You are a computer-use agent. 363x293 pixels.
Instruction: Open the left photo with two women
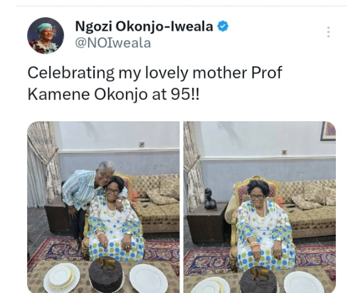103,207
